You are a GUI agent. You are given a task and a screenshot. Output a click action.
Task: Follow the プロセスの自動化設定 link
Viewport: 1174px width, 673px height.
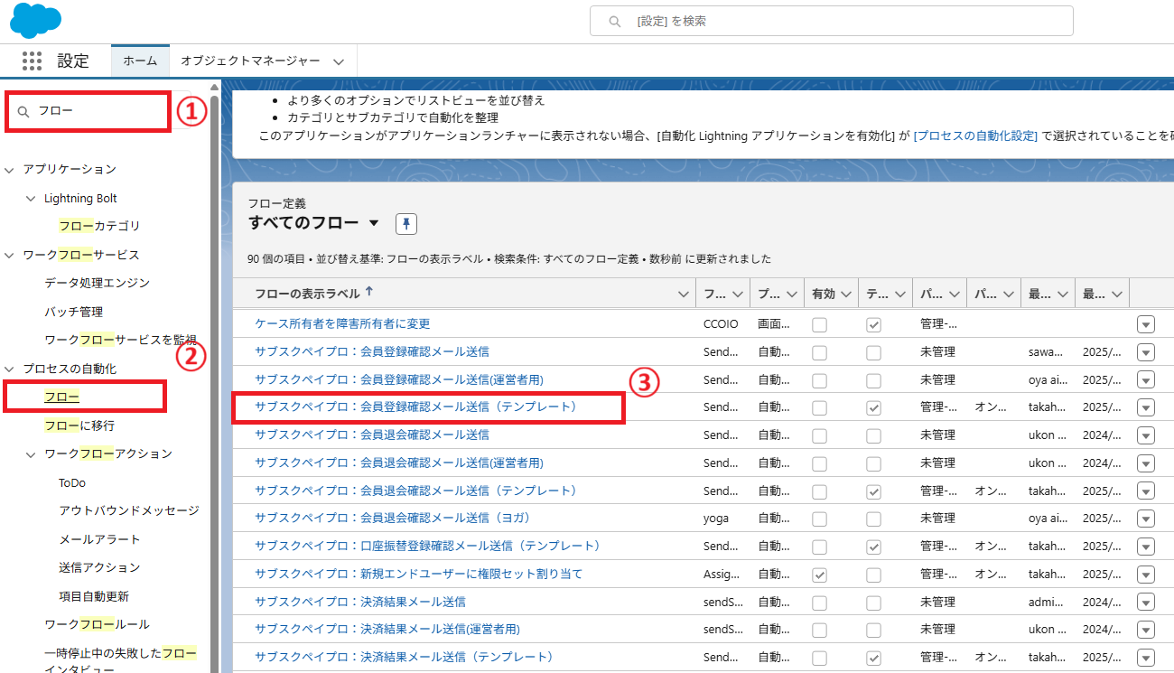tap(975, 136)
